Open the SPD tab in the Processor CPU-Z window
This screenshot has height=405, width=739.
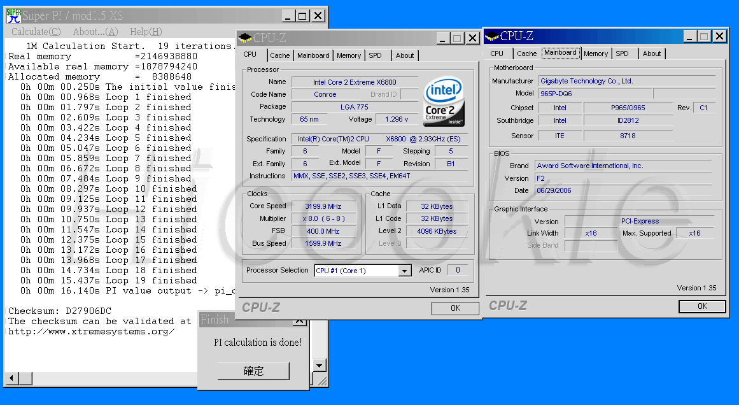[x=376, y=55]
